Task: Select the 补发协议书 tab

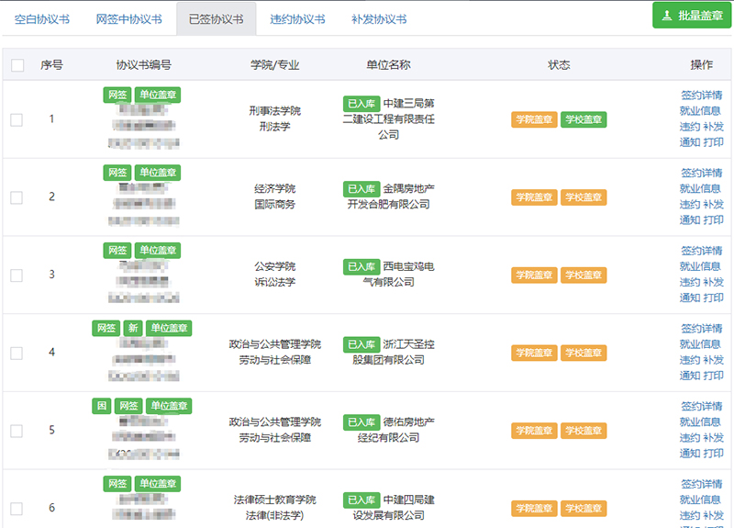Action: [x=379, y=19]
